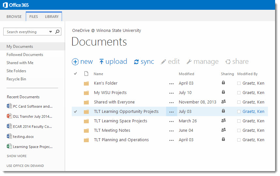280x176 pixels.
Task: Open the PC Card Software Word document icon
Action: (9, 106)
